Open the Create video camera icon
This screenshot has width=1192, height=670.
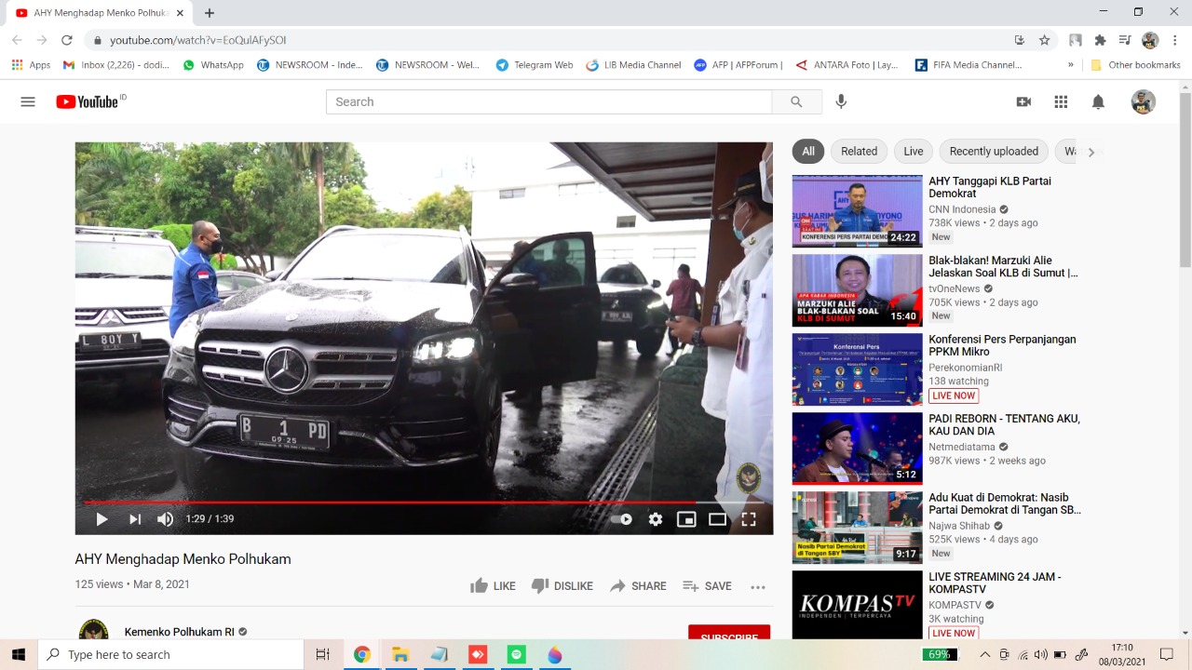pyautogui.click(x=1023, y=101)
